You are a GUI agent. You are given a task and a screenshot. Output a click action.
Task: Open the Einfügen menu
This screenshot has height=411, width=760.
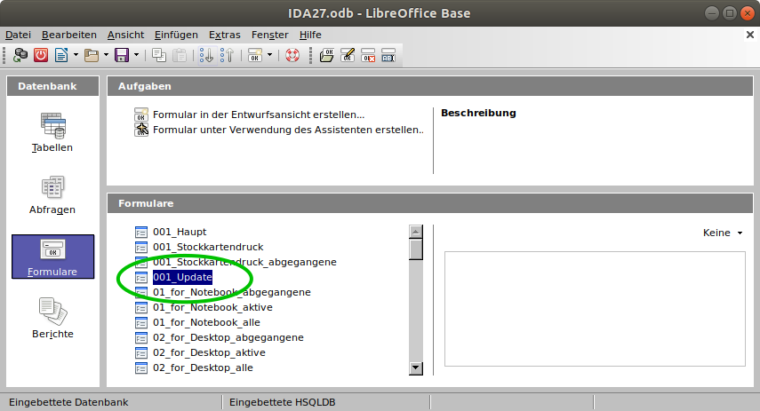[176, 35]
